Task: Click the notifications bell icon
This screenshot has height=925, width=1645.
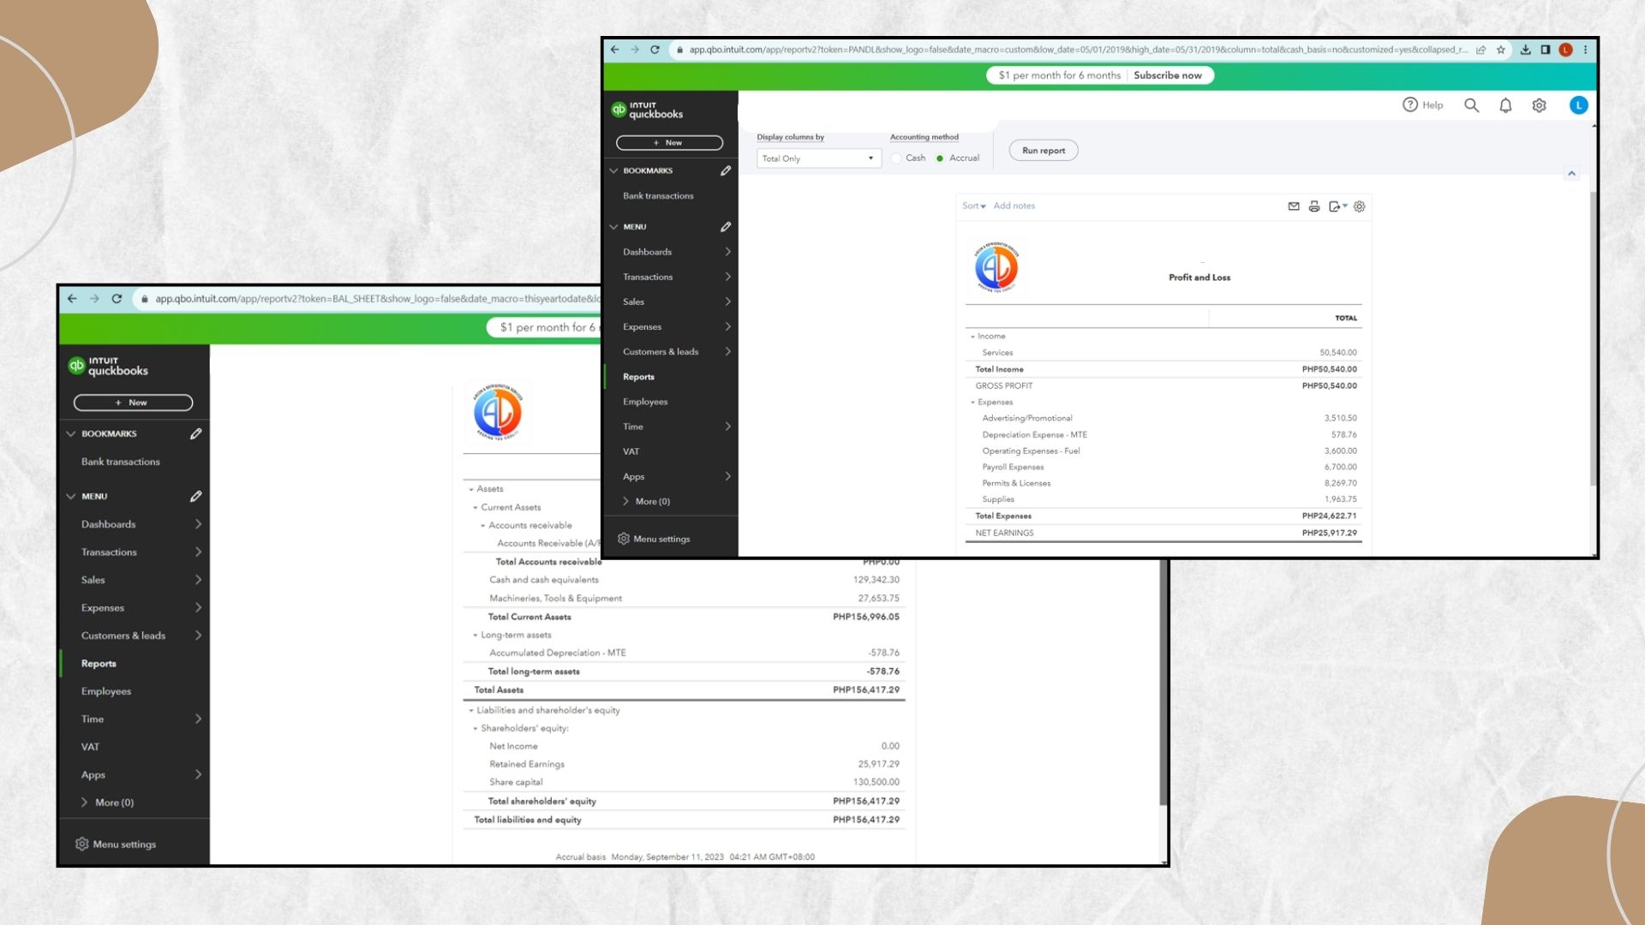Action: point(1505,105)
